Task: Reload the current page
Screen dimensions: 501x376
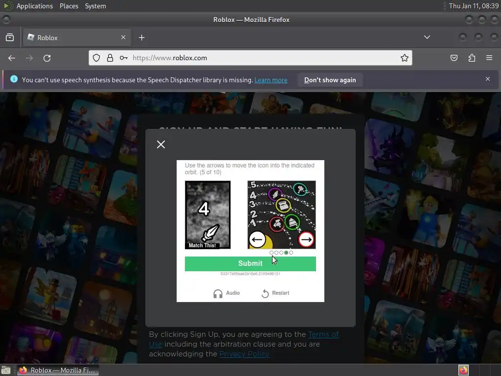Action: coord(47,58)
